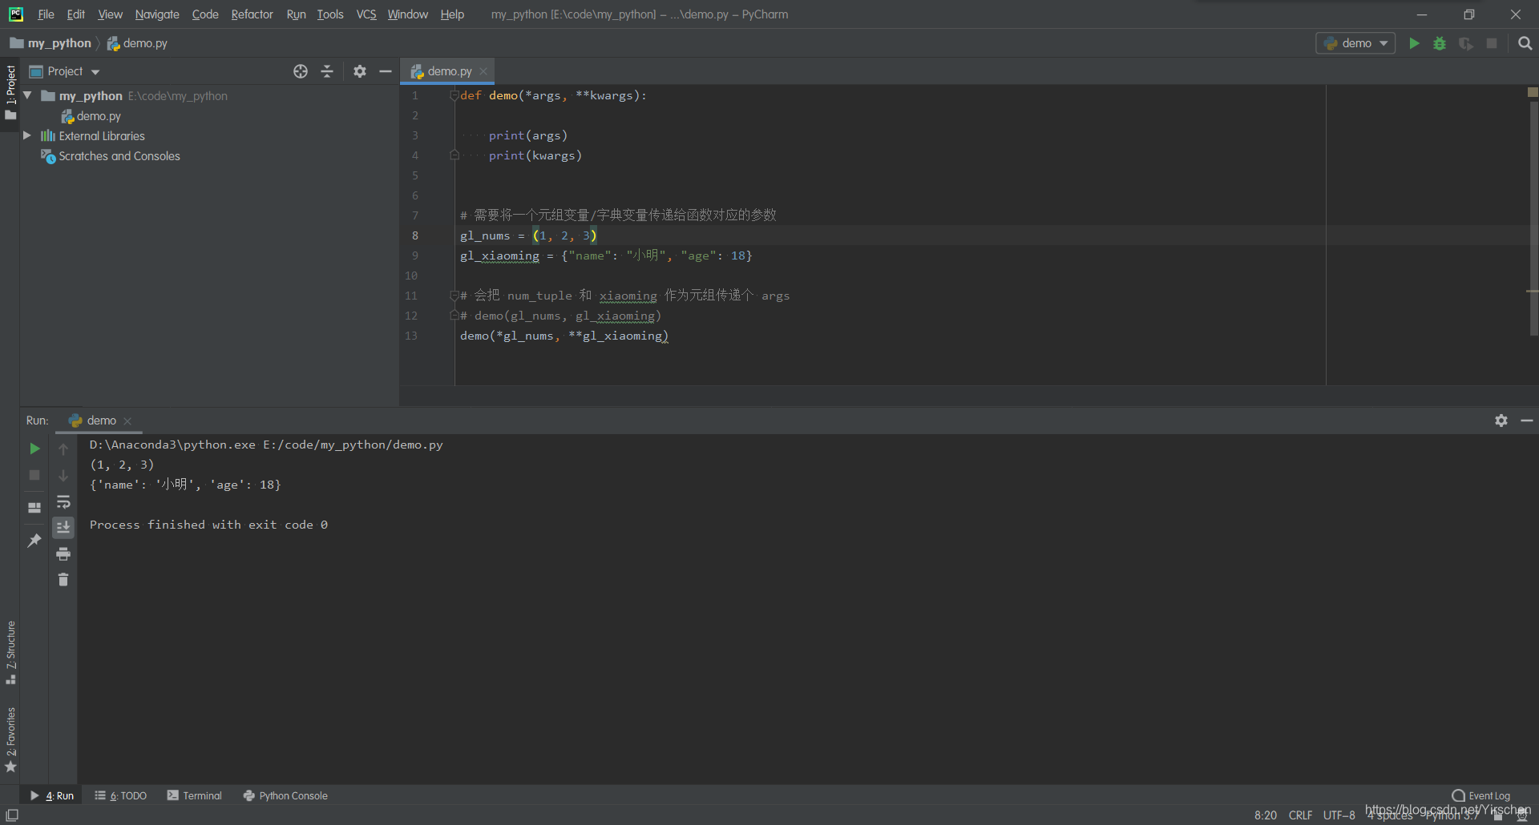Expand External Libraries node

pos(27,135)
